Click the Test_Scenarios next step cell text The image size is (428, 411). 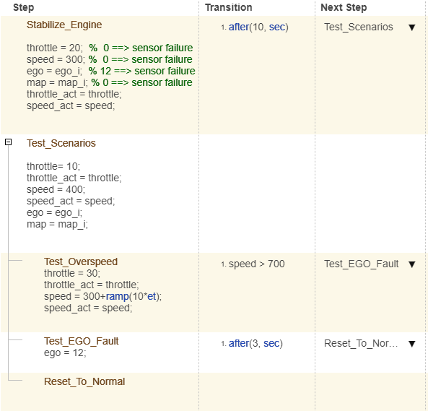coord(359,27)
